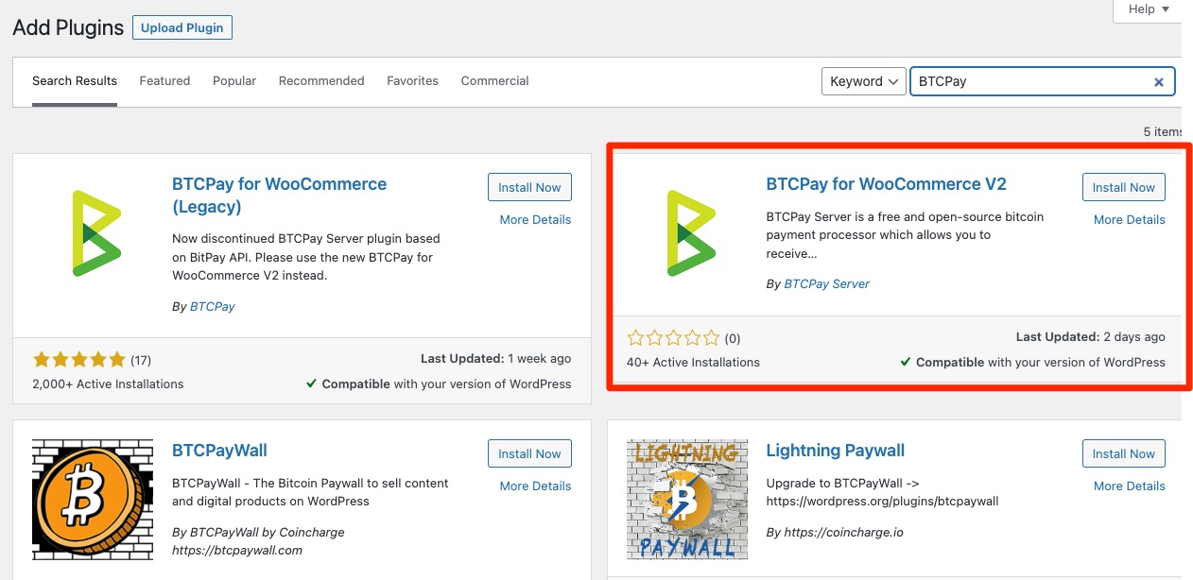The image size is (1193, 580).
Task: Click 'Last Updated: 1 week ago' text
Action: 496,359
